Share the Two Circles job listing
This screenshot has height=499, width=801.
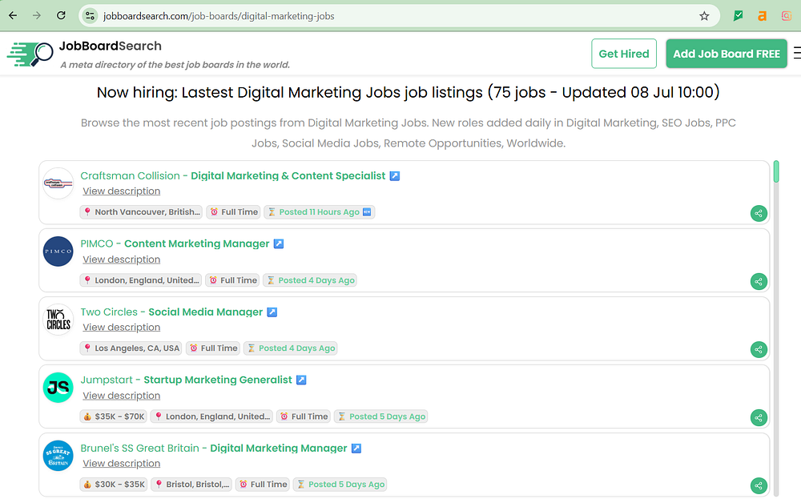(x=759, y=349)
